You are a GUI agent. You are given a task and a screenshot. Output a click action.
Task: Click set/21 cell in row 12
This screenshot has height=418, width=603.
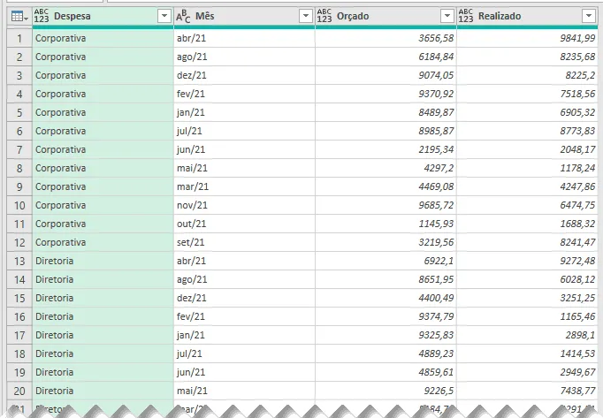[244, 243]
